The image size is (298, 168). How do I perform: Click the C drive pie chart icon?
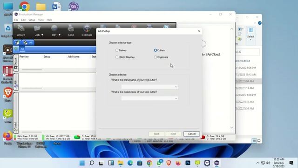coord(77,137)
